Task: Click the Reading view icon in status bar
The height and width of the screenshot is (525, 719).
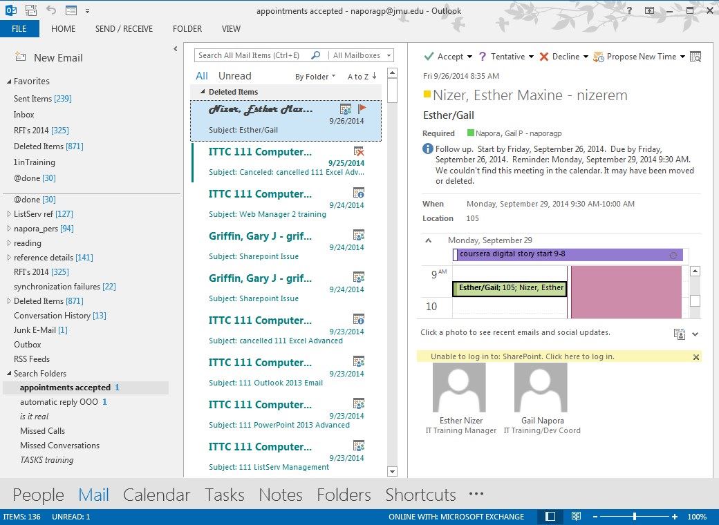Action: 576,517
